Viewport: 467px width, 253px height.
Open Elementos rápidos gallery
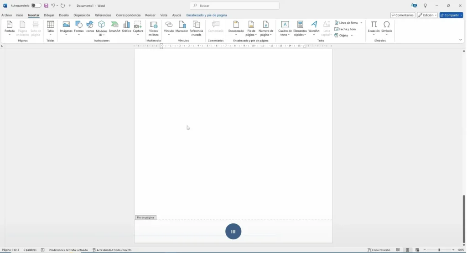click(300, 29)
